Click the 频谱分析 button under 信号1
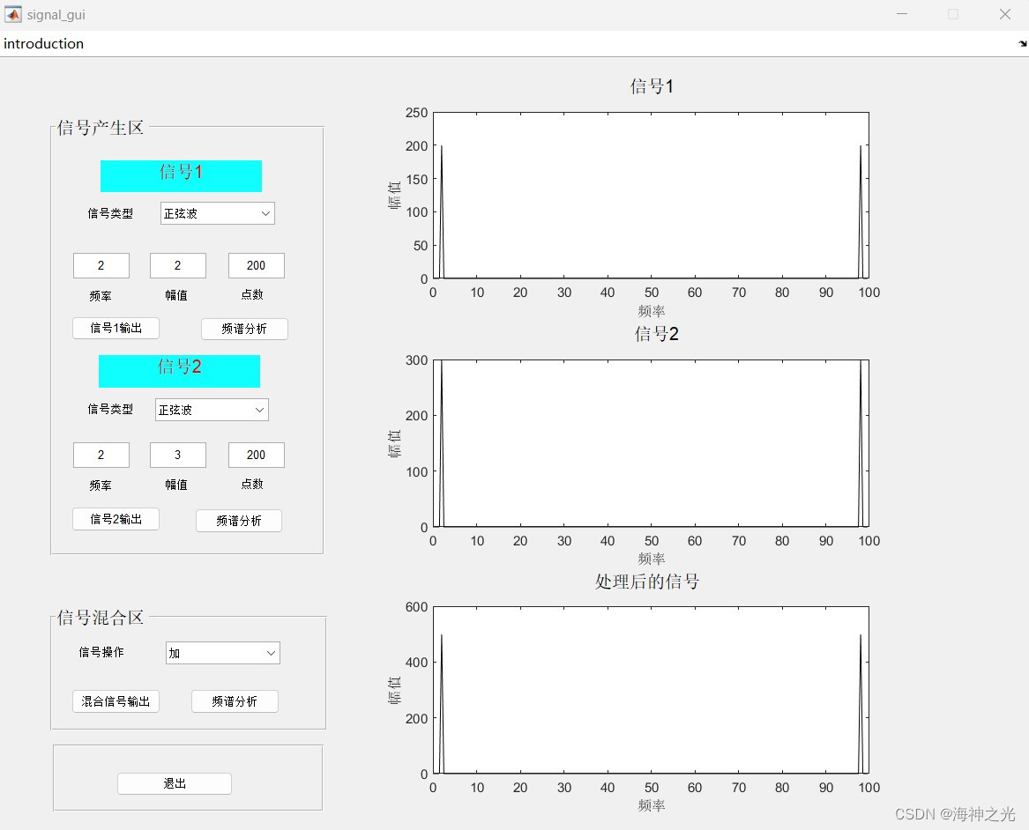Image resolution: width=1029 pixels, height=830 pixels. (x=244, y=329)
